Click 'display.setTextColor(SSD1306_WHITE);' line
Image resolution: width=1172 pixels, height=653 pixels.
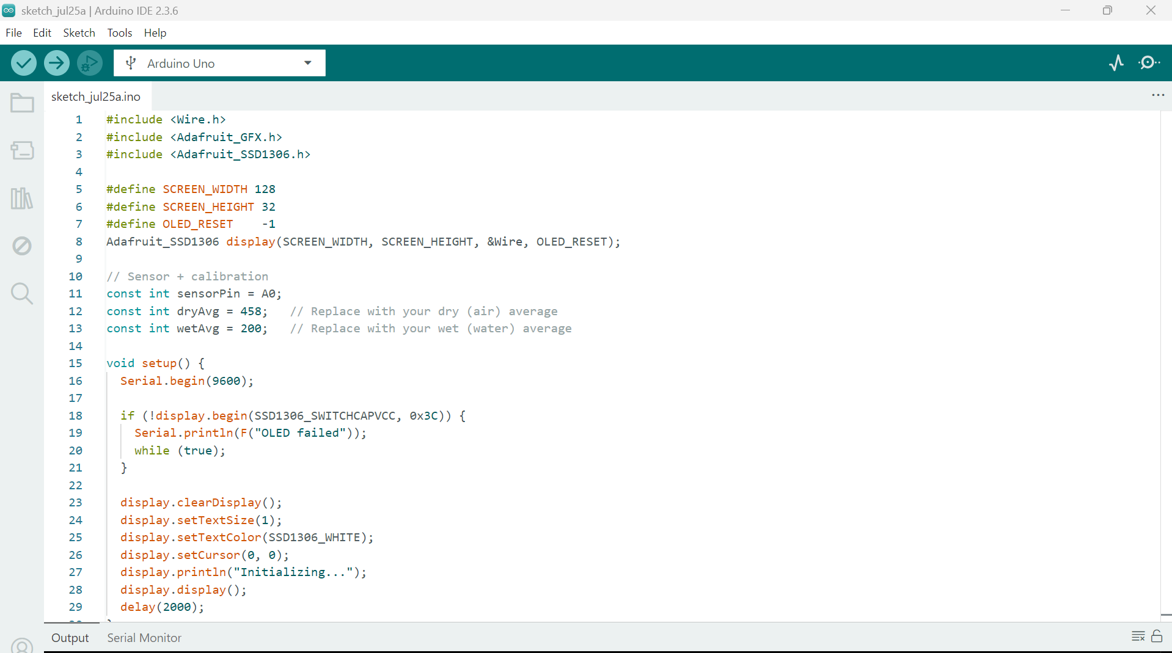click(247, 538)
